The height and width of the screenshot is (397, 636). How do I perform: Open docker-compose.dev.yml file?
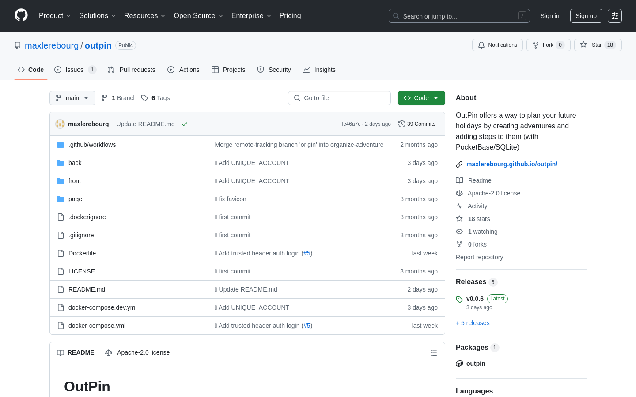(102, 307)
